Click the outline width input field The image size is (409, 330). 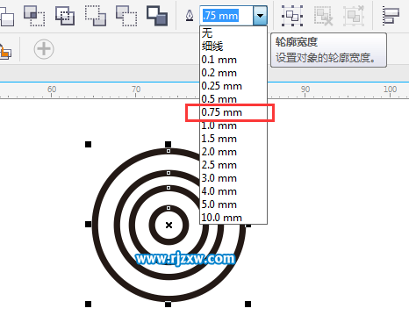click(226, 16)
